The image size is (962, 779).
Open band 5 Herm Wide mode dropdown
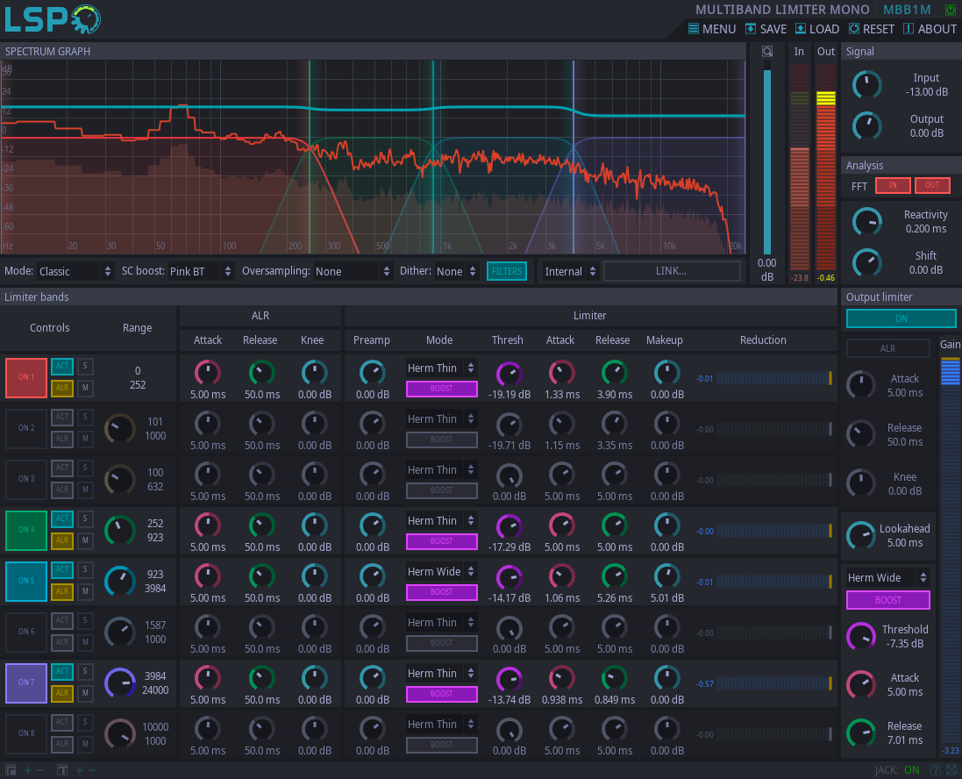point(441,571)
